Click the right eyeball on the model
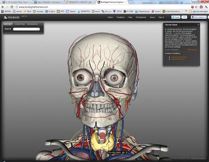Image resolution: width=209 pixels, height=162 pixels. point(114,78)
